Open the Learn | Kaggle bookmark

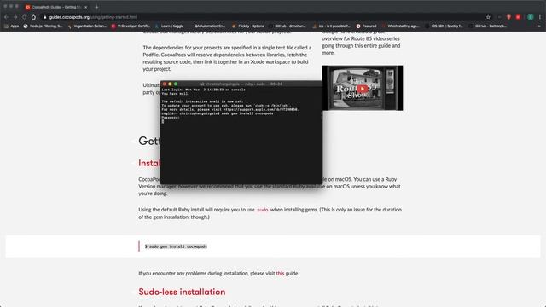[x=169, y=26]
